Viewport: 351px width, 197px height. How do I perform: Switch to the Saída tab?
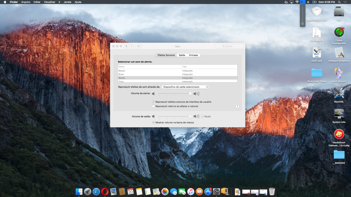(182, 55)
